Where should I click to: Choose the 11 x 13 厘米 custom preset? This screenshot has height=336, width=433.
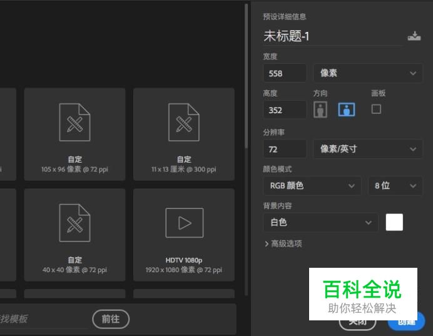tap(184, 135)
